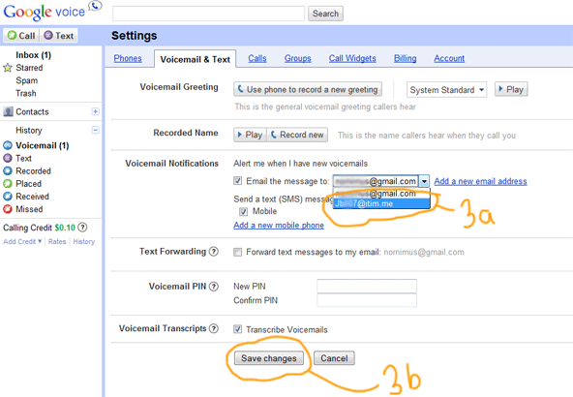Select the itim.me email option

tap(381, 203)
